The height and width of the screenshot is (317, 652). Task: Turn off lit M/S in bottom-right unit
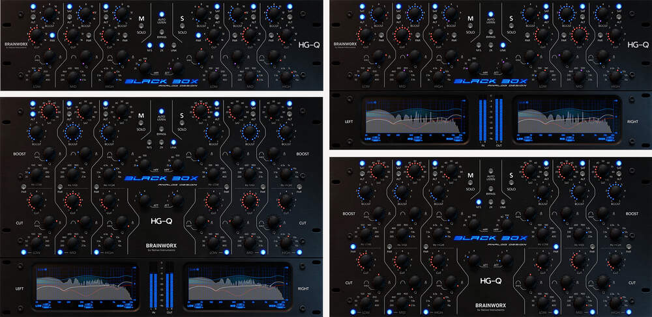coord(479,202)
